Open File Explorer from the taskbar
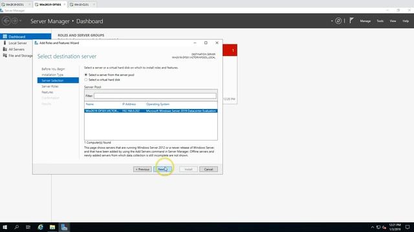 pyautogui.click(x=52, y=227)
